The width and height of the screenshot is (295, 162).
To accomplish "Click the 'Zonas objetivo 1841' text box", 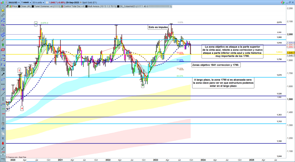I will 215,65.
